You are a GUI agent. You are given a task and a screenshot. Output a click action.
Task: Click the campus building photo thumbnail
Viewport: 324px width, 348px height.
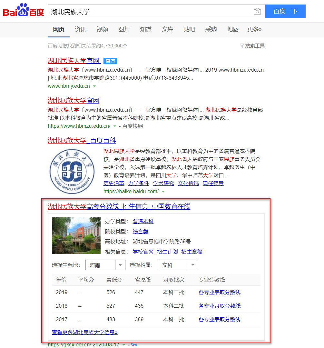[x=76, y=236]
